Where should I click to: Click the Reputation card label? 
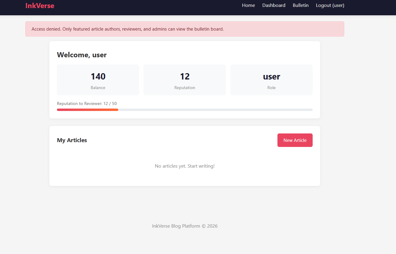tap(185, 88)
